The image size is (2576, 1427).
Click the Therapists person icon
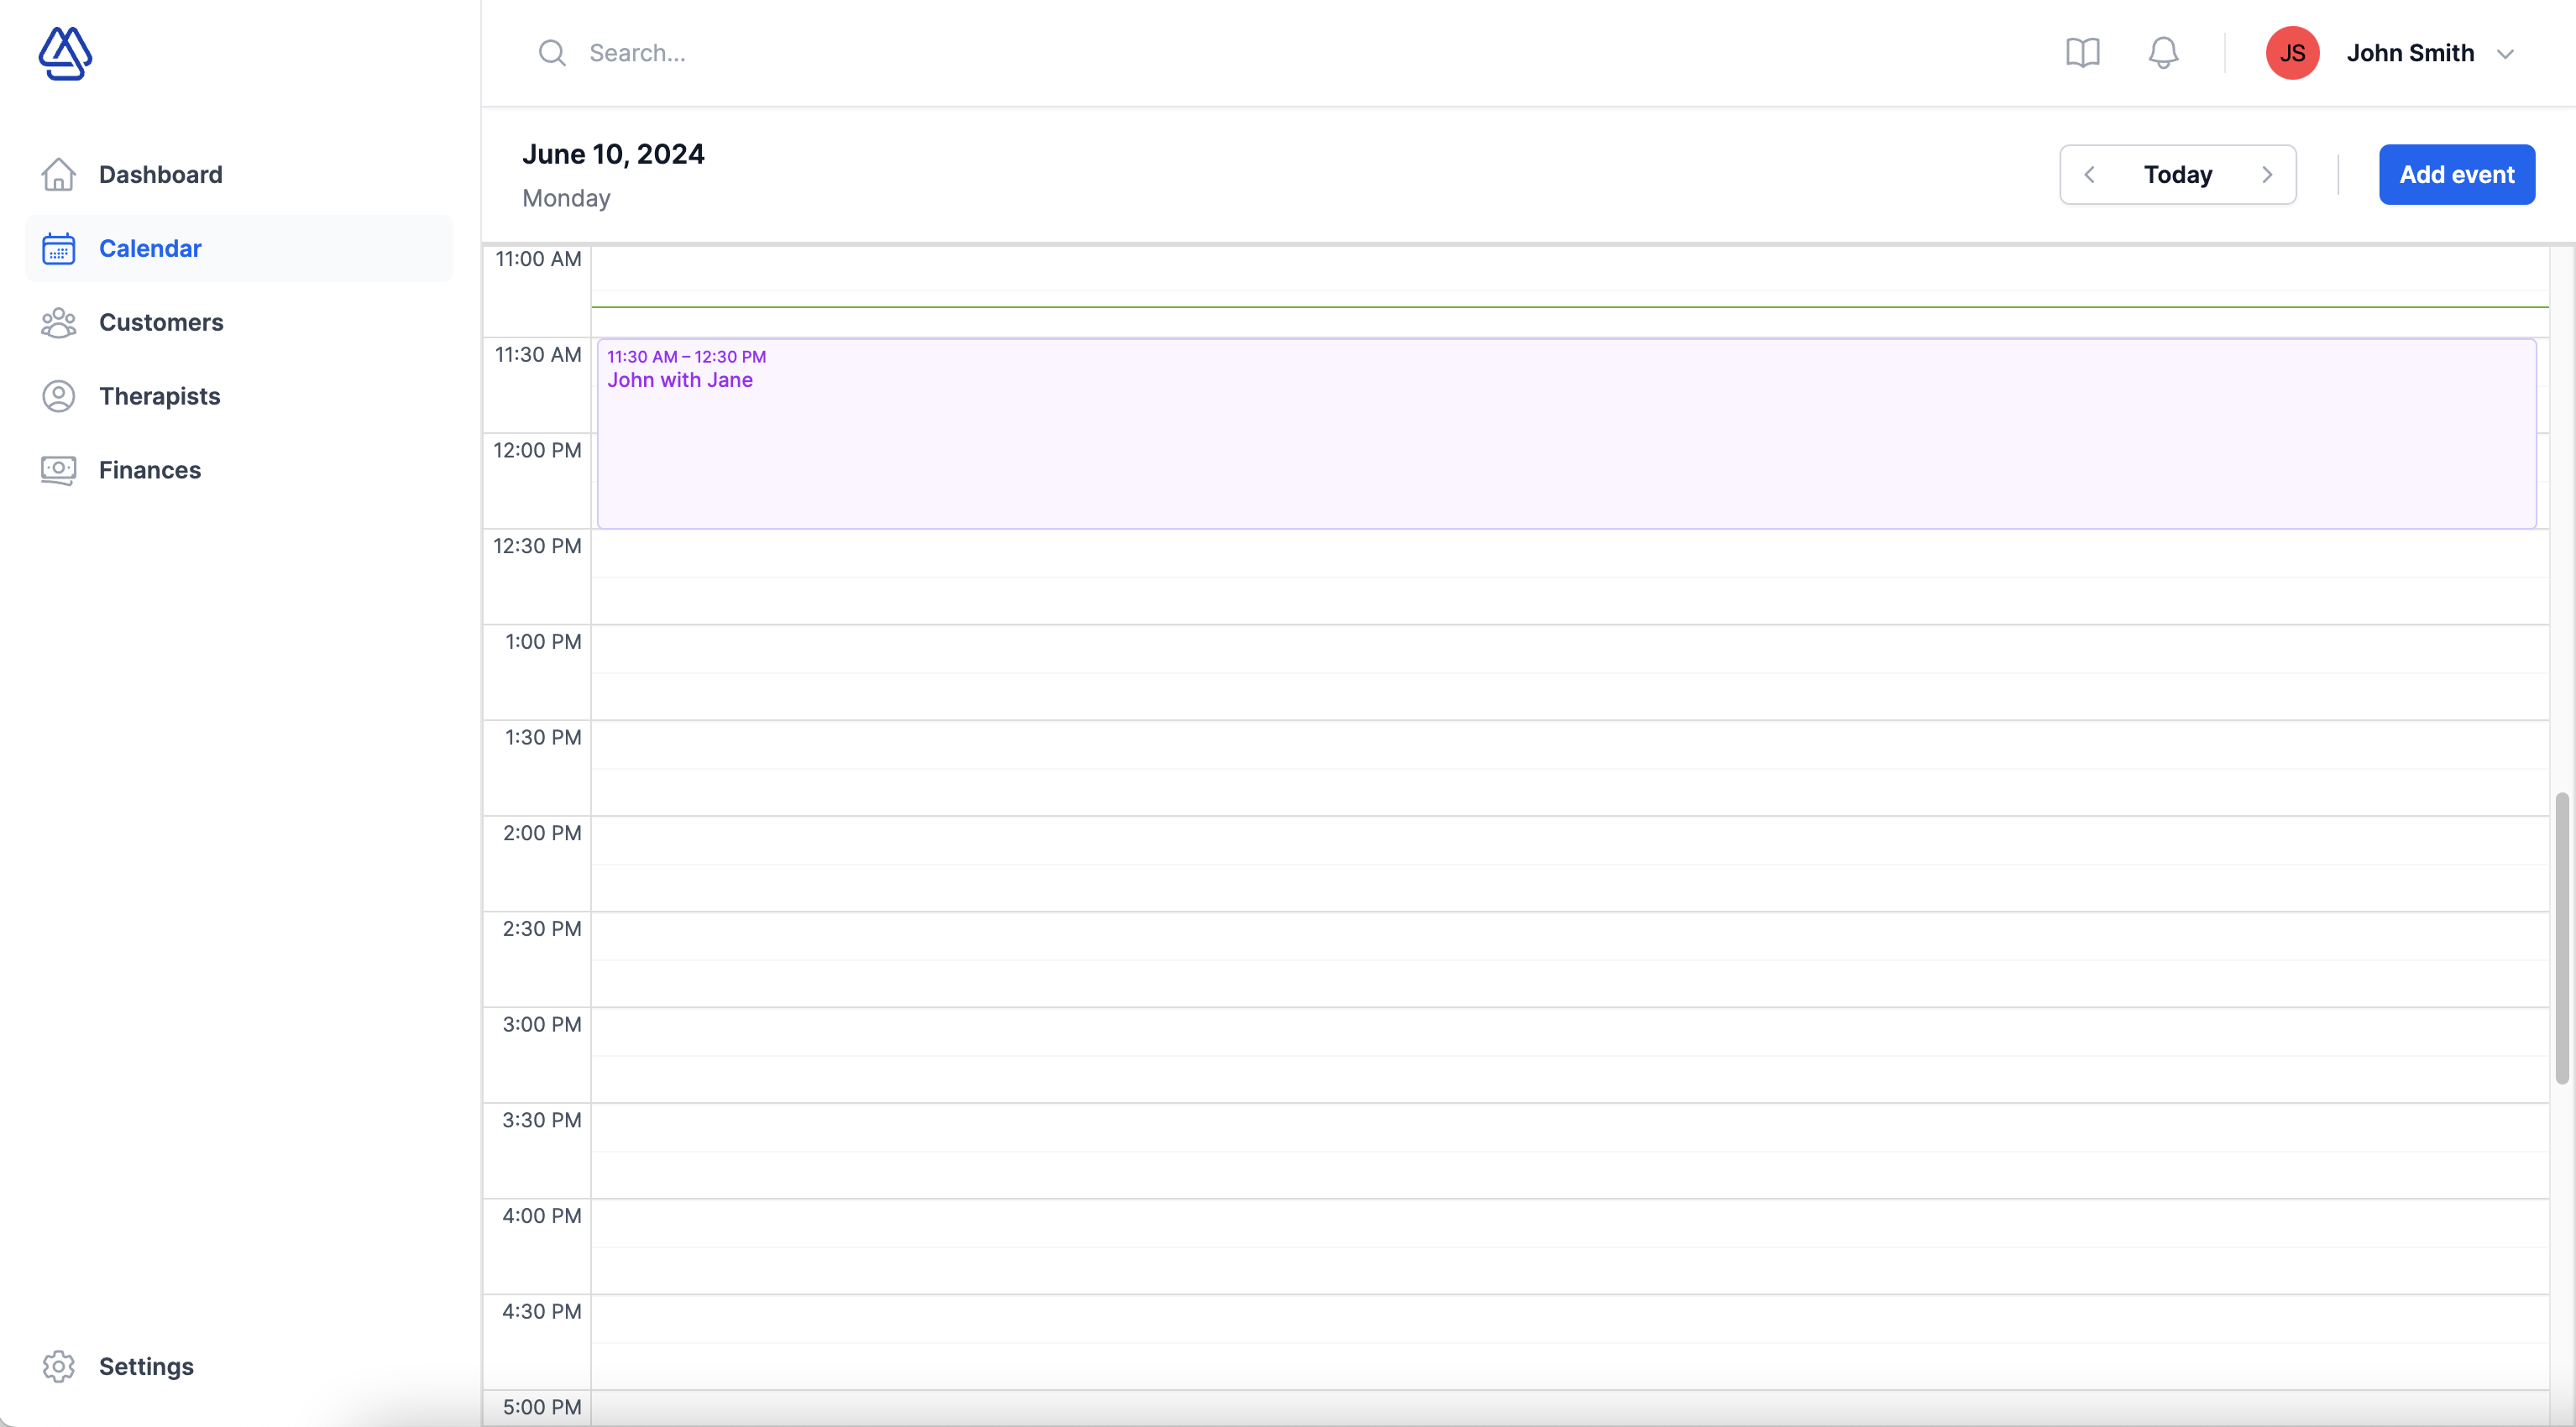[x=58, y=397]
